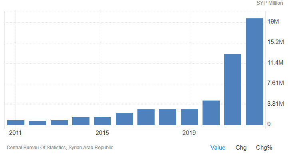Click the tallest bar near 19M
The height and width of the screenshot is (154, 288).
tap(254, 72)
